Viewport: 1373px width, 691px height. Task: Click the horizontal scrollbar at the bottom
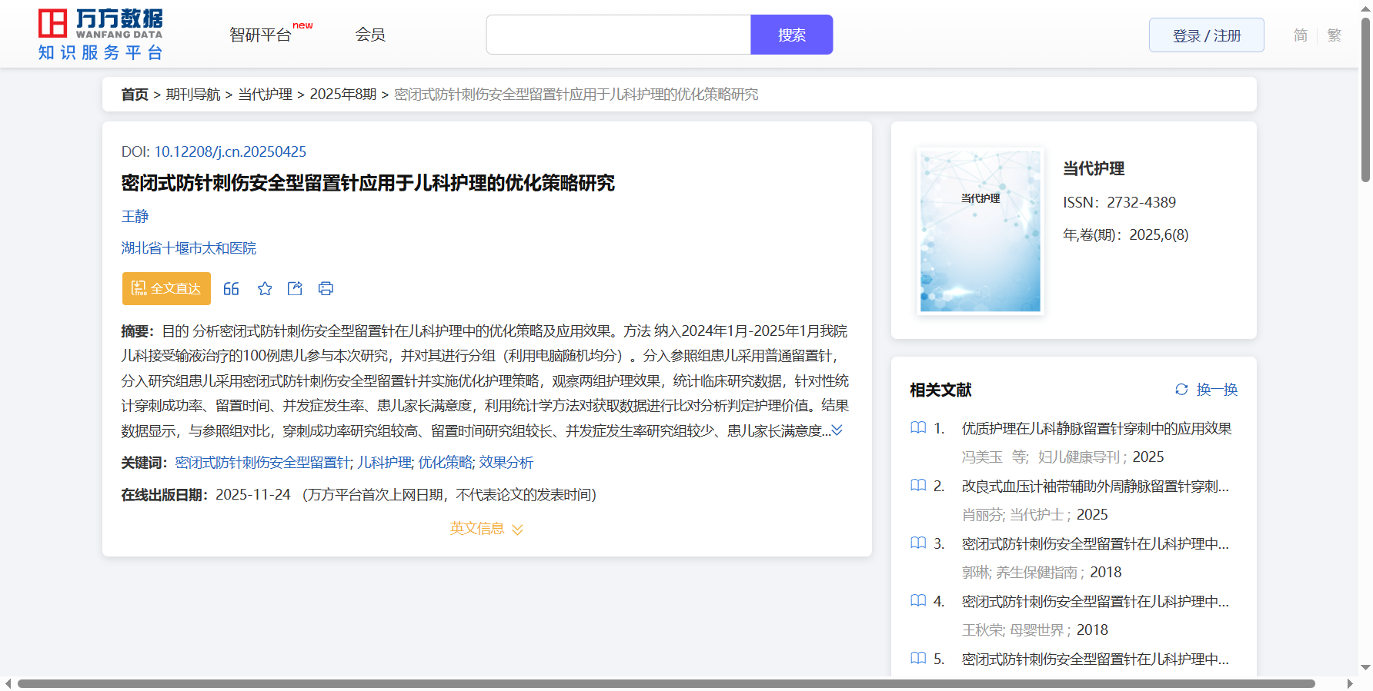point(666,683)
